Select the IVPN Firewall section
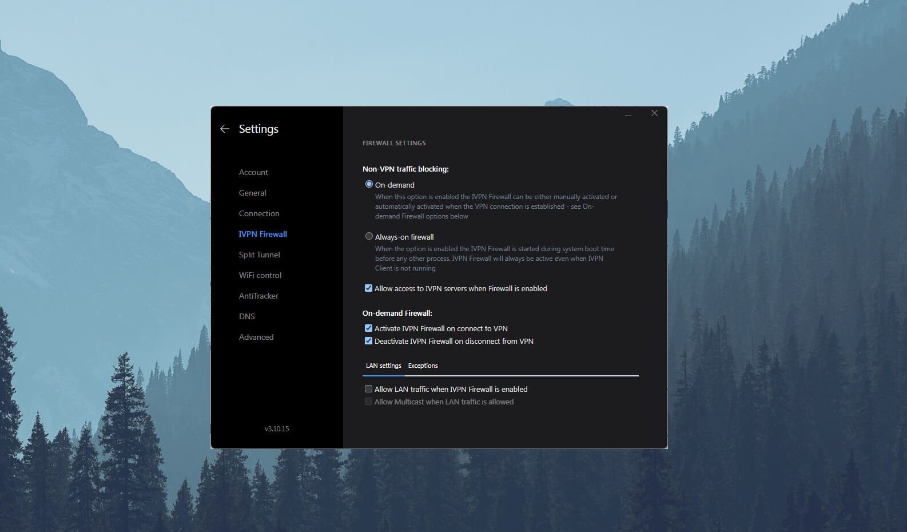The height and width of the screenshot is (532, 907). coord(263,234)
